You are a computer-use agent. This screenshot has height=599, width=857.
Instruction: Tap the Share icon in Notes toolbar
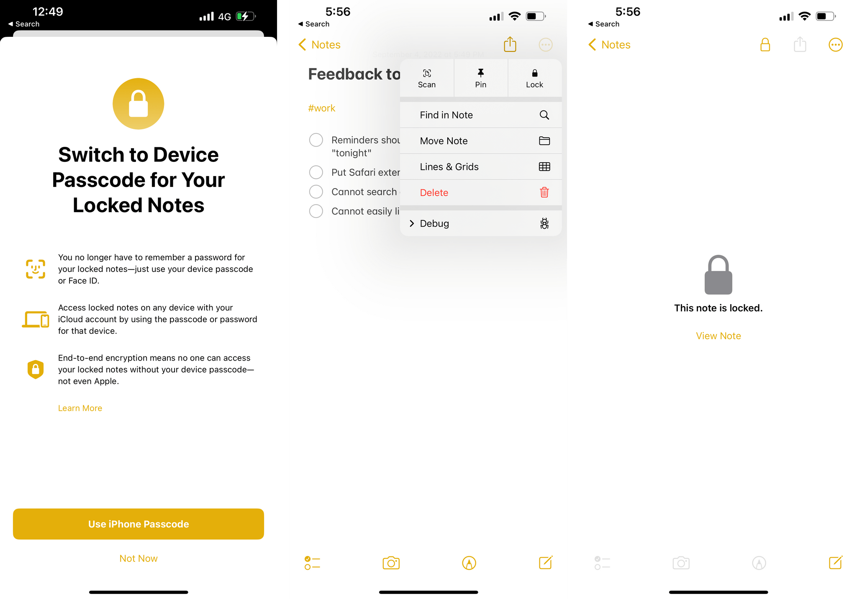pos(511,44)
